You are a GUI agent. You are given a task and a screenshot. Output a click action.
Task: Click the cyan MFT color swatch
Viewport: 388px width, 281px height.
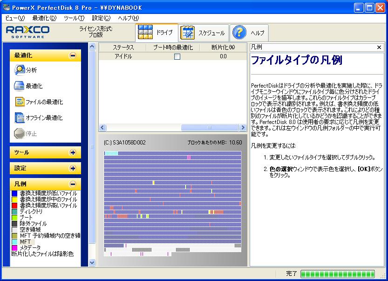tap(14, 242)
